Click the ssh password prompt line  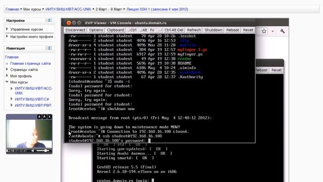(110, 141)
